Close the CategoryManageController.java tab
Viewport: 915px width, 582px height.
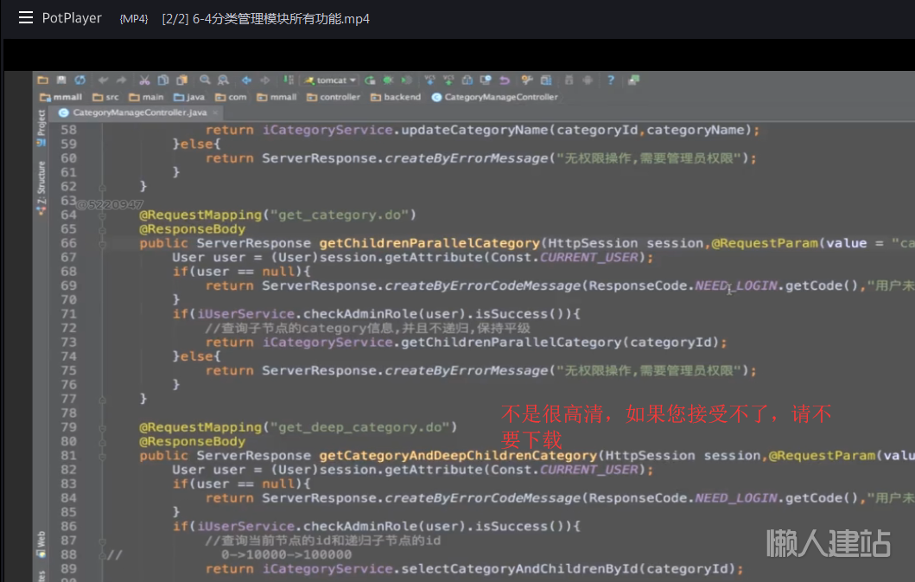click(215, 112)
